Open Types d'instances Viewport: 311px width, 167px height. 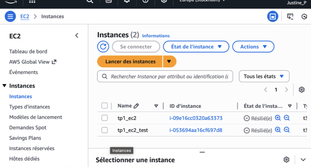[x=29, y=107]
